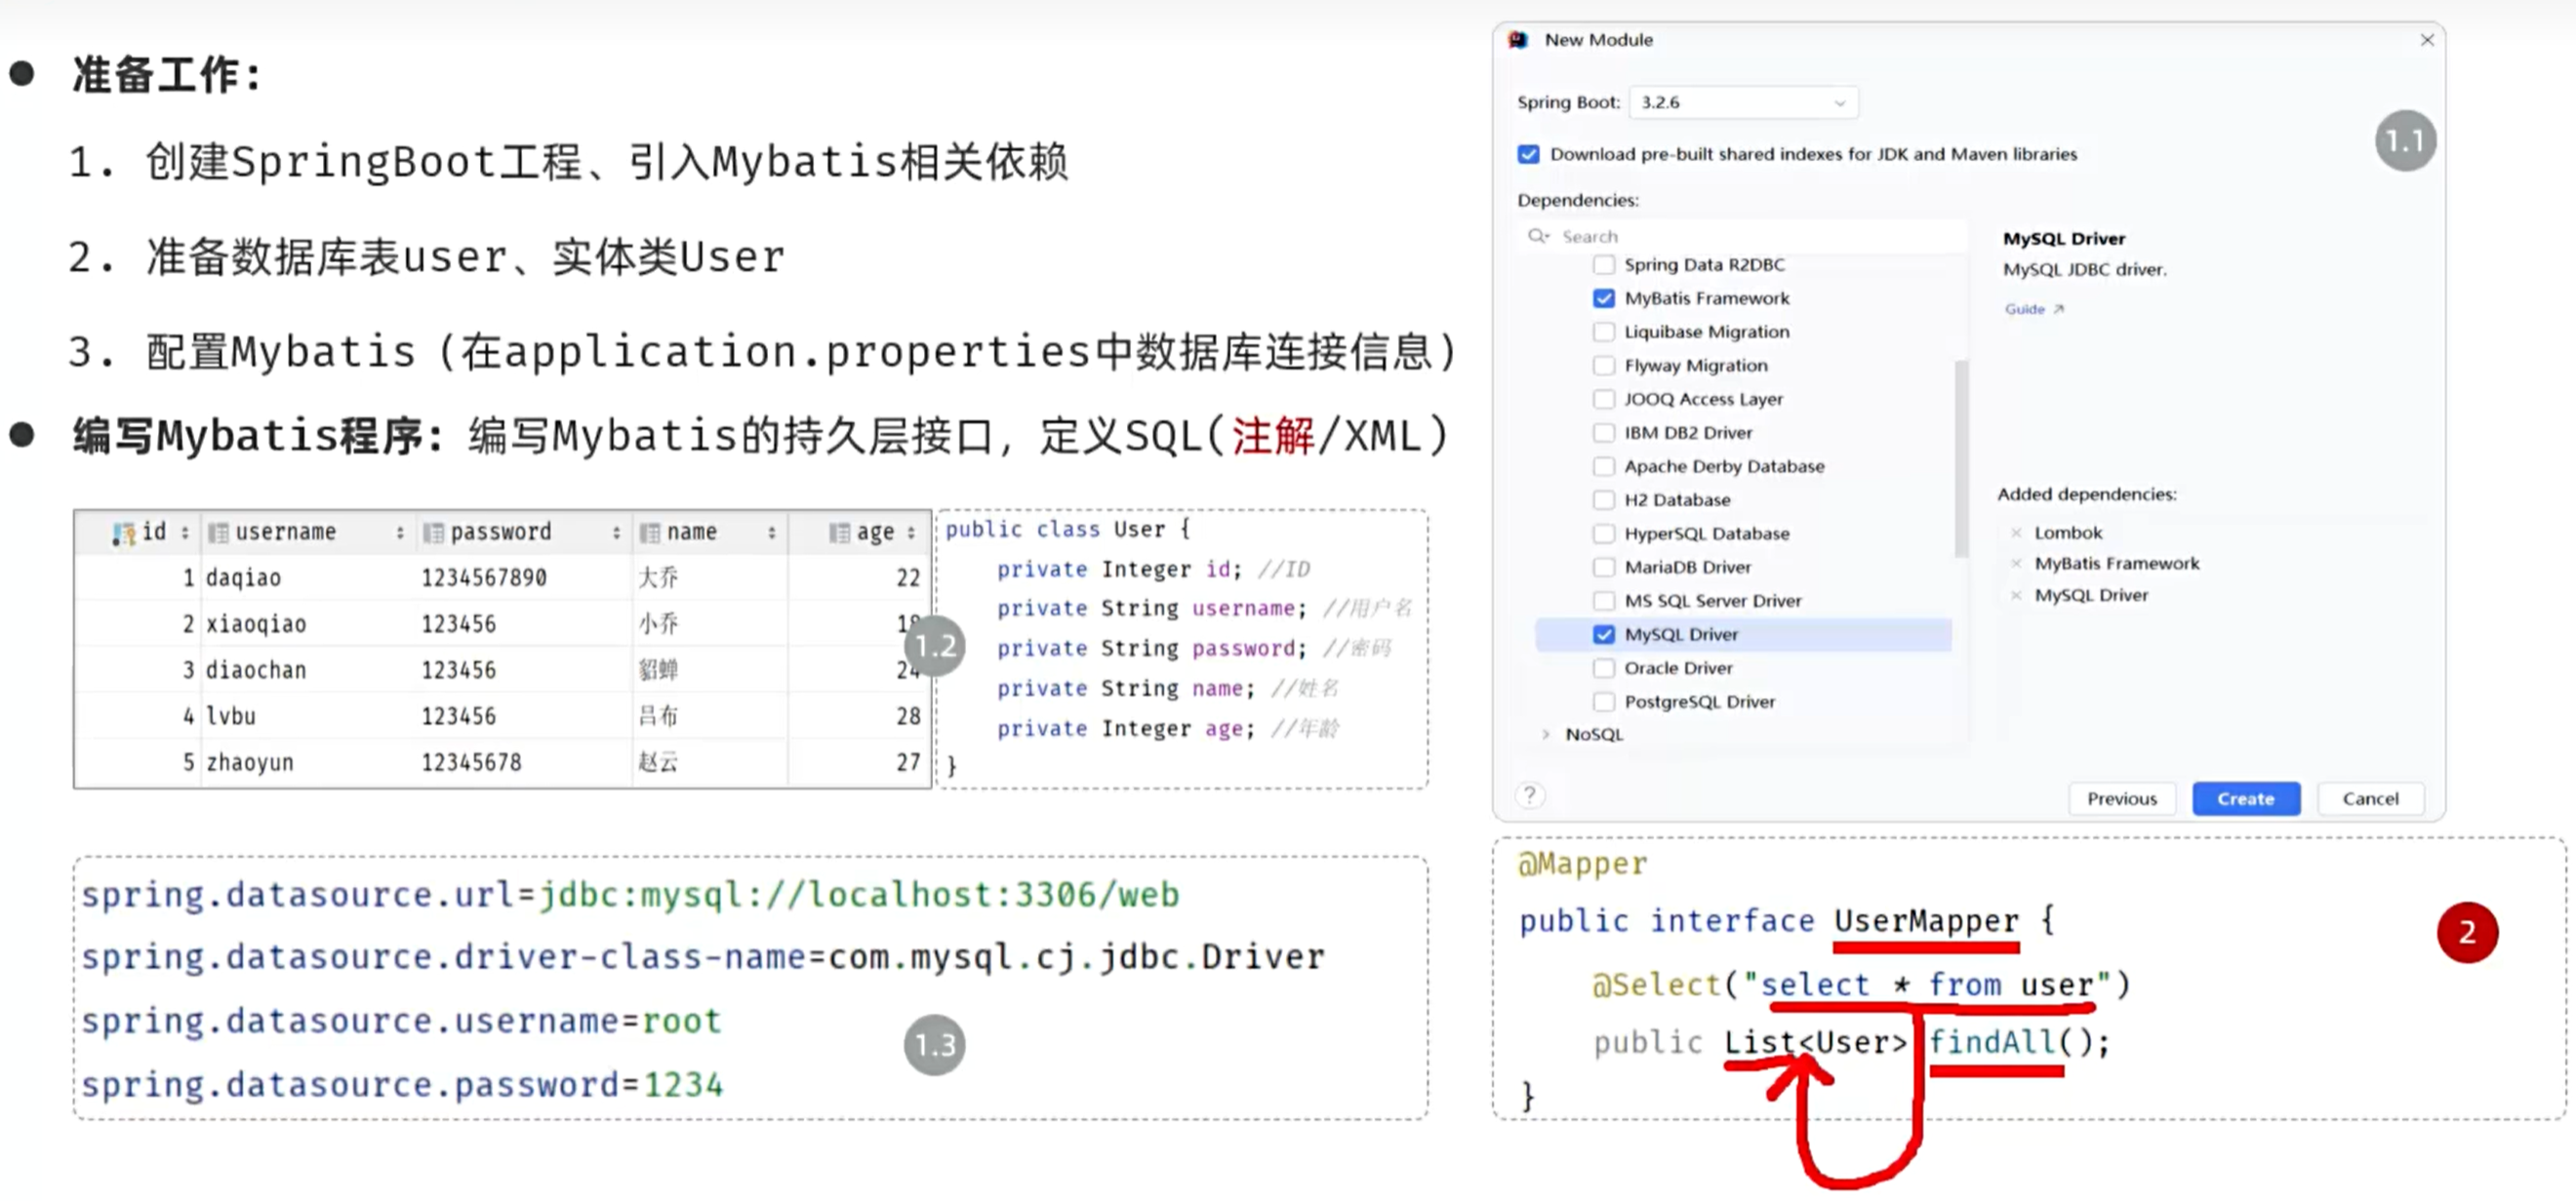Viewport: 2576px width, 1201px height.
Task: Click the IntelliJ icon in New Module title
Action: coord(1518,40)
